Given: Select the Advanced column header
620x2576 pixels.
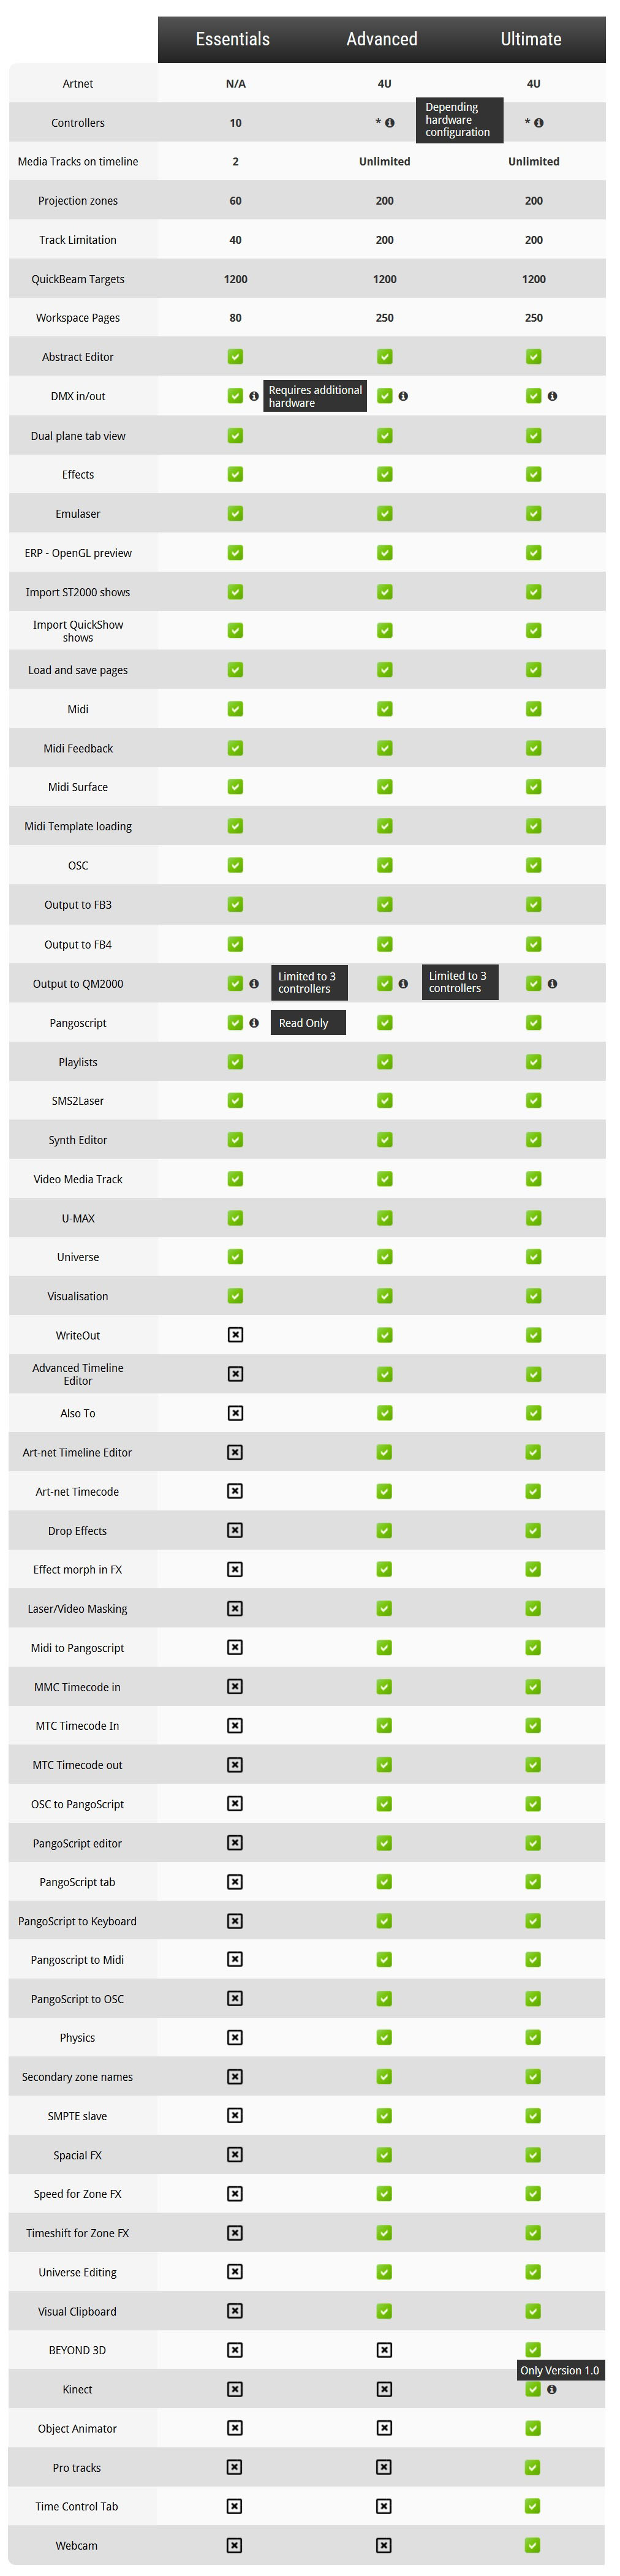Looking at the screenshot, I should pyautogui.click(x=382, y=39).
